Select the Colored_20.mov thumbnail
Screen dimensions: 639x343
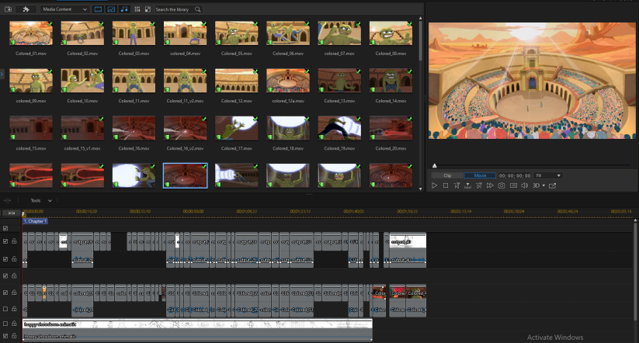pos(391,128)
